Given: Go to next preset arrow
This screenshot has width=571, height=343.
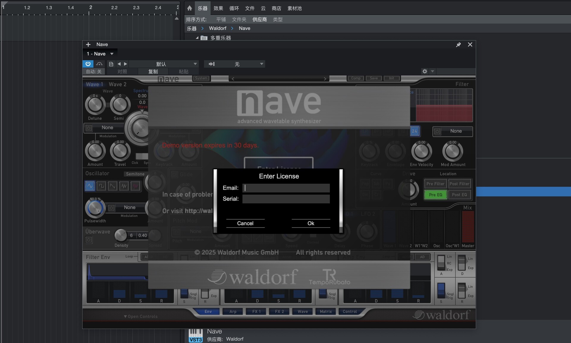Looking at the screenshot, I should coord(126,64).
